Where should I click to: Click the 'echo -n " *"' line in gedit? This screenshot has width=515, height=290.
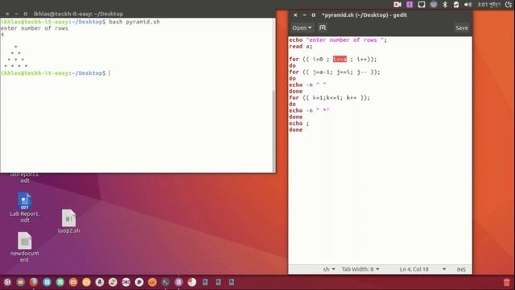(309, 110)
